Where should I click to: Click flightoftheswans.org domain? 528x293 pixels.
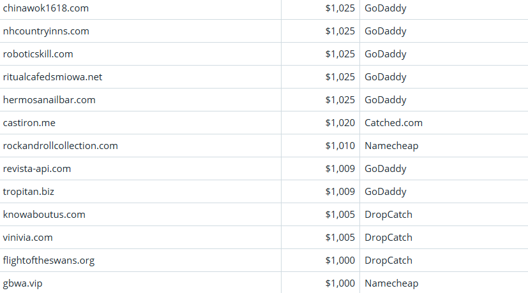[x=49, y=261]
